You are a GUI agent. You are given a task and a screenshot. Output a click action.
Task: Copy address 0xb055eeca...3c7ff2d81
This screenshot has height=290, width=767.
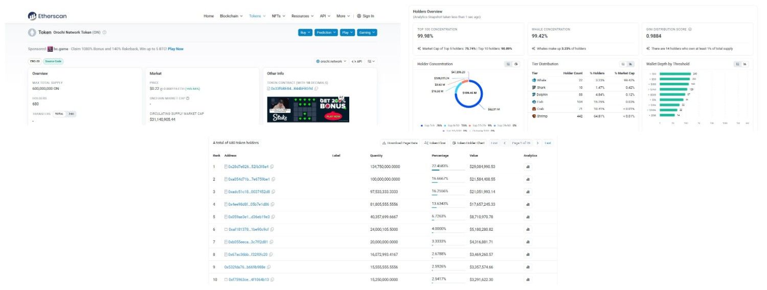[271, 241]
